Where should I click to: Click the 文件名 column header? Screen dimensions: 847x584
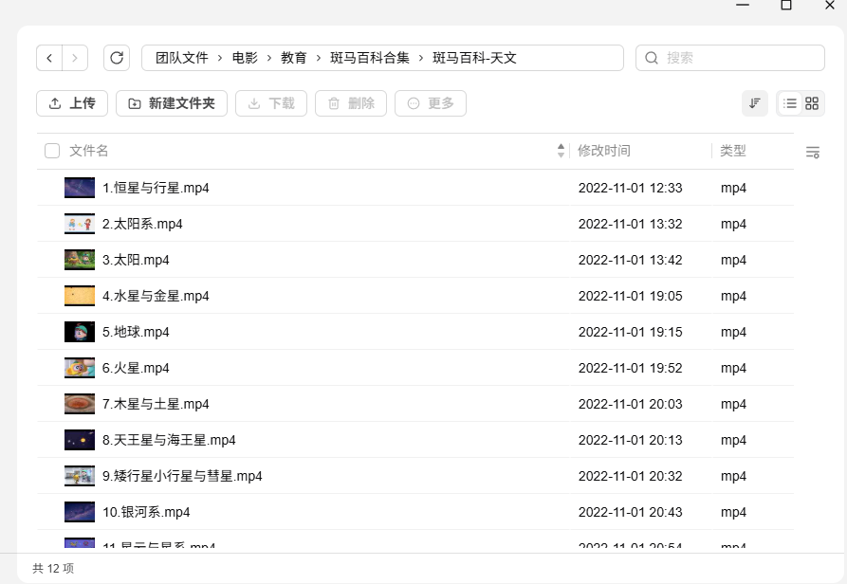[88, 151]
